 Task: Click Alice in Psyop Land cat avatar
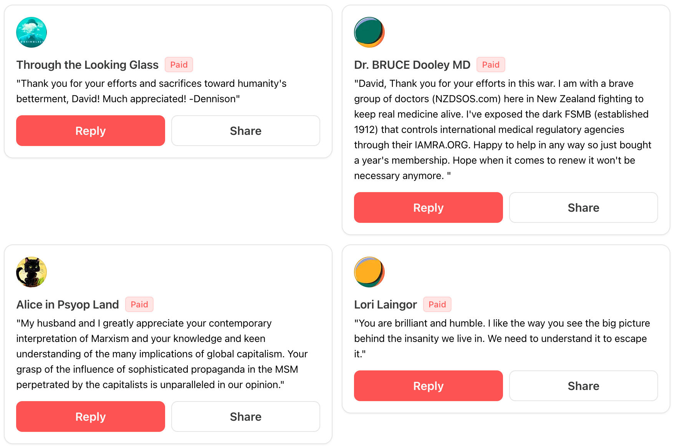(31, 272)
